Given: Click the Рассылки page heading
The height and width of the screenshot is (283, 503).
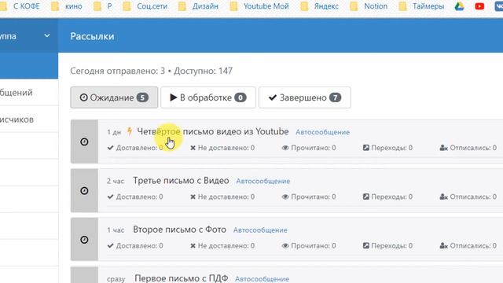Looking at the screenshot, I should [x=93, y=36].
